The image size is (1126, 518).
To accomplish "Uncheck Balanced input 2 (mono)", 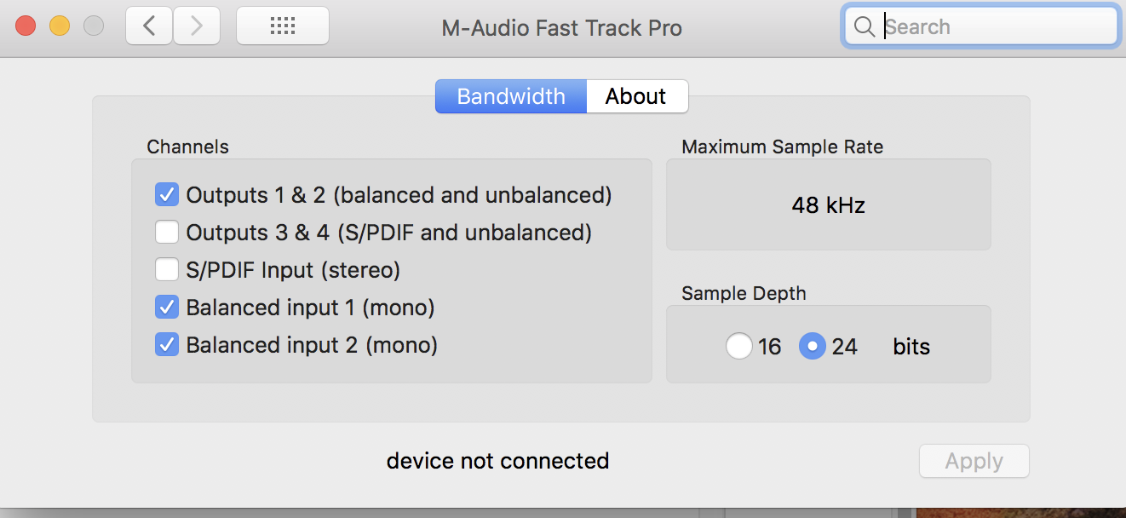I will (166, 345).
